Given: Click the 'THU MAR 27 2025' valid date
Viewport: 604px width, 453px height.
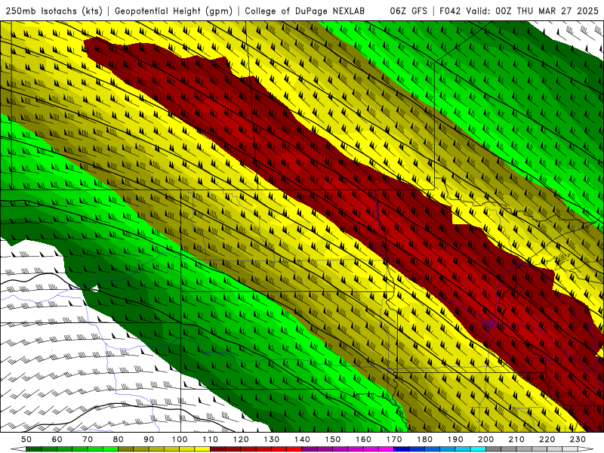Looking at the screenshot, I should point(557,11).
